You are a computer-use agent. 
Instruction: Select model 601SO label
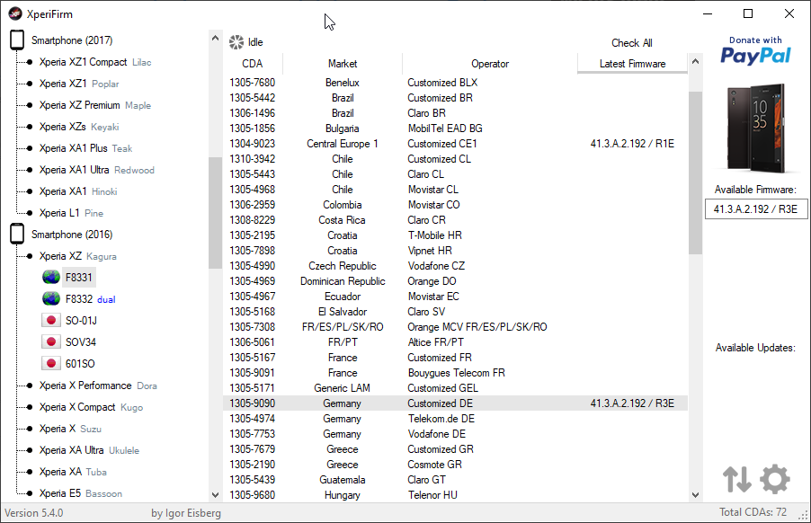point(80,363)
